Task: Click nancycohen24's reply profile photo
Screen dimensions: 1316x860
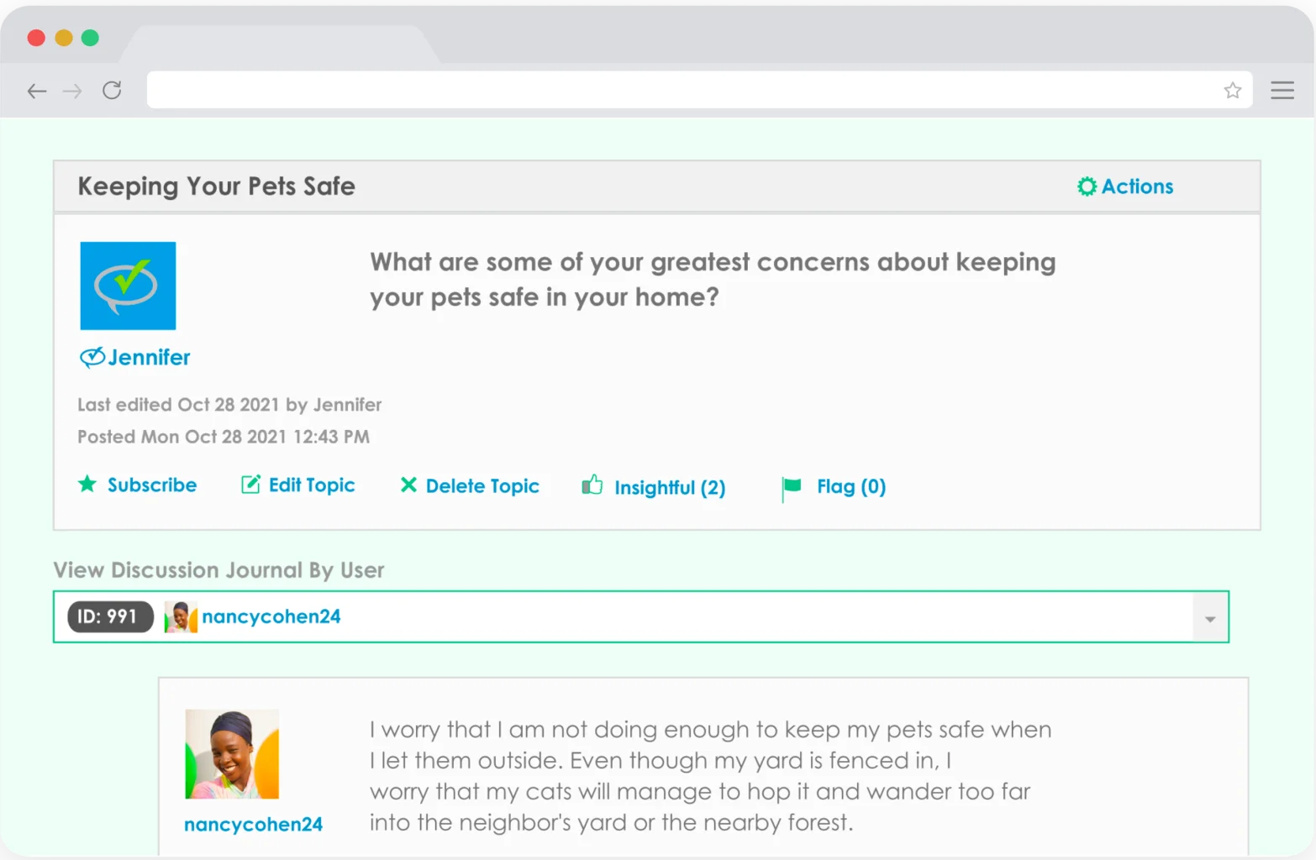Action: (x=232, y=754)
